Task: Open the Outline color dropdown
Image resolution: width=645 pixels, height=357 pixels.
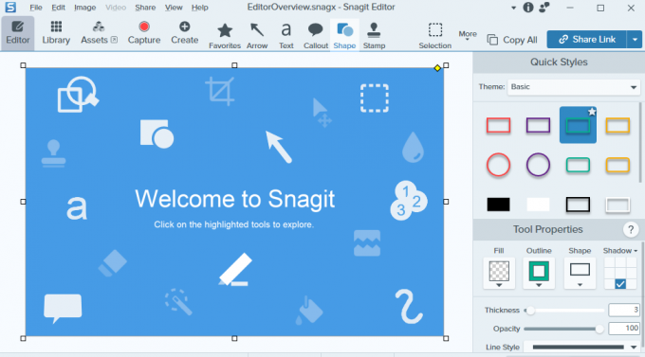Action: (539, 274)
